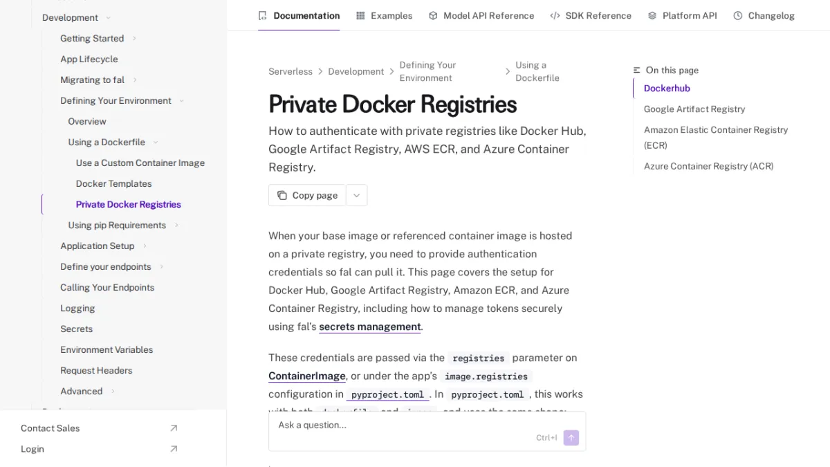Open App Lifecycle in sidebar
The height and width of the screenshot is (467, 830).
(x=89, y=59)
